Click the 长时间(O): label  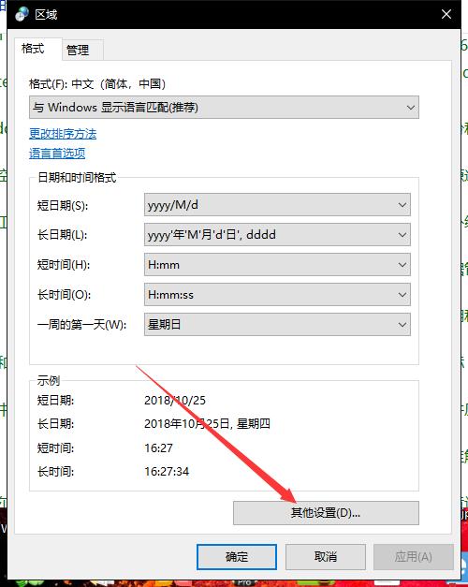click(x=64, y=295)
